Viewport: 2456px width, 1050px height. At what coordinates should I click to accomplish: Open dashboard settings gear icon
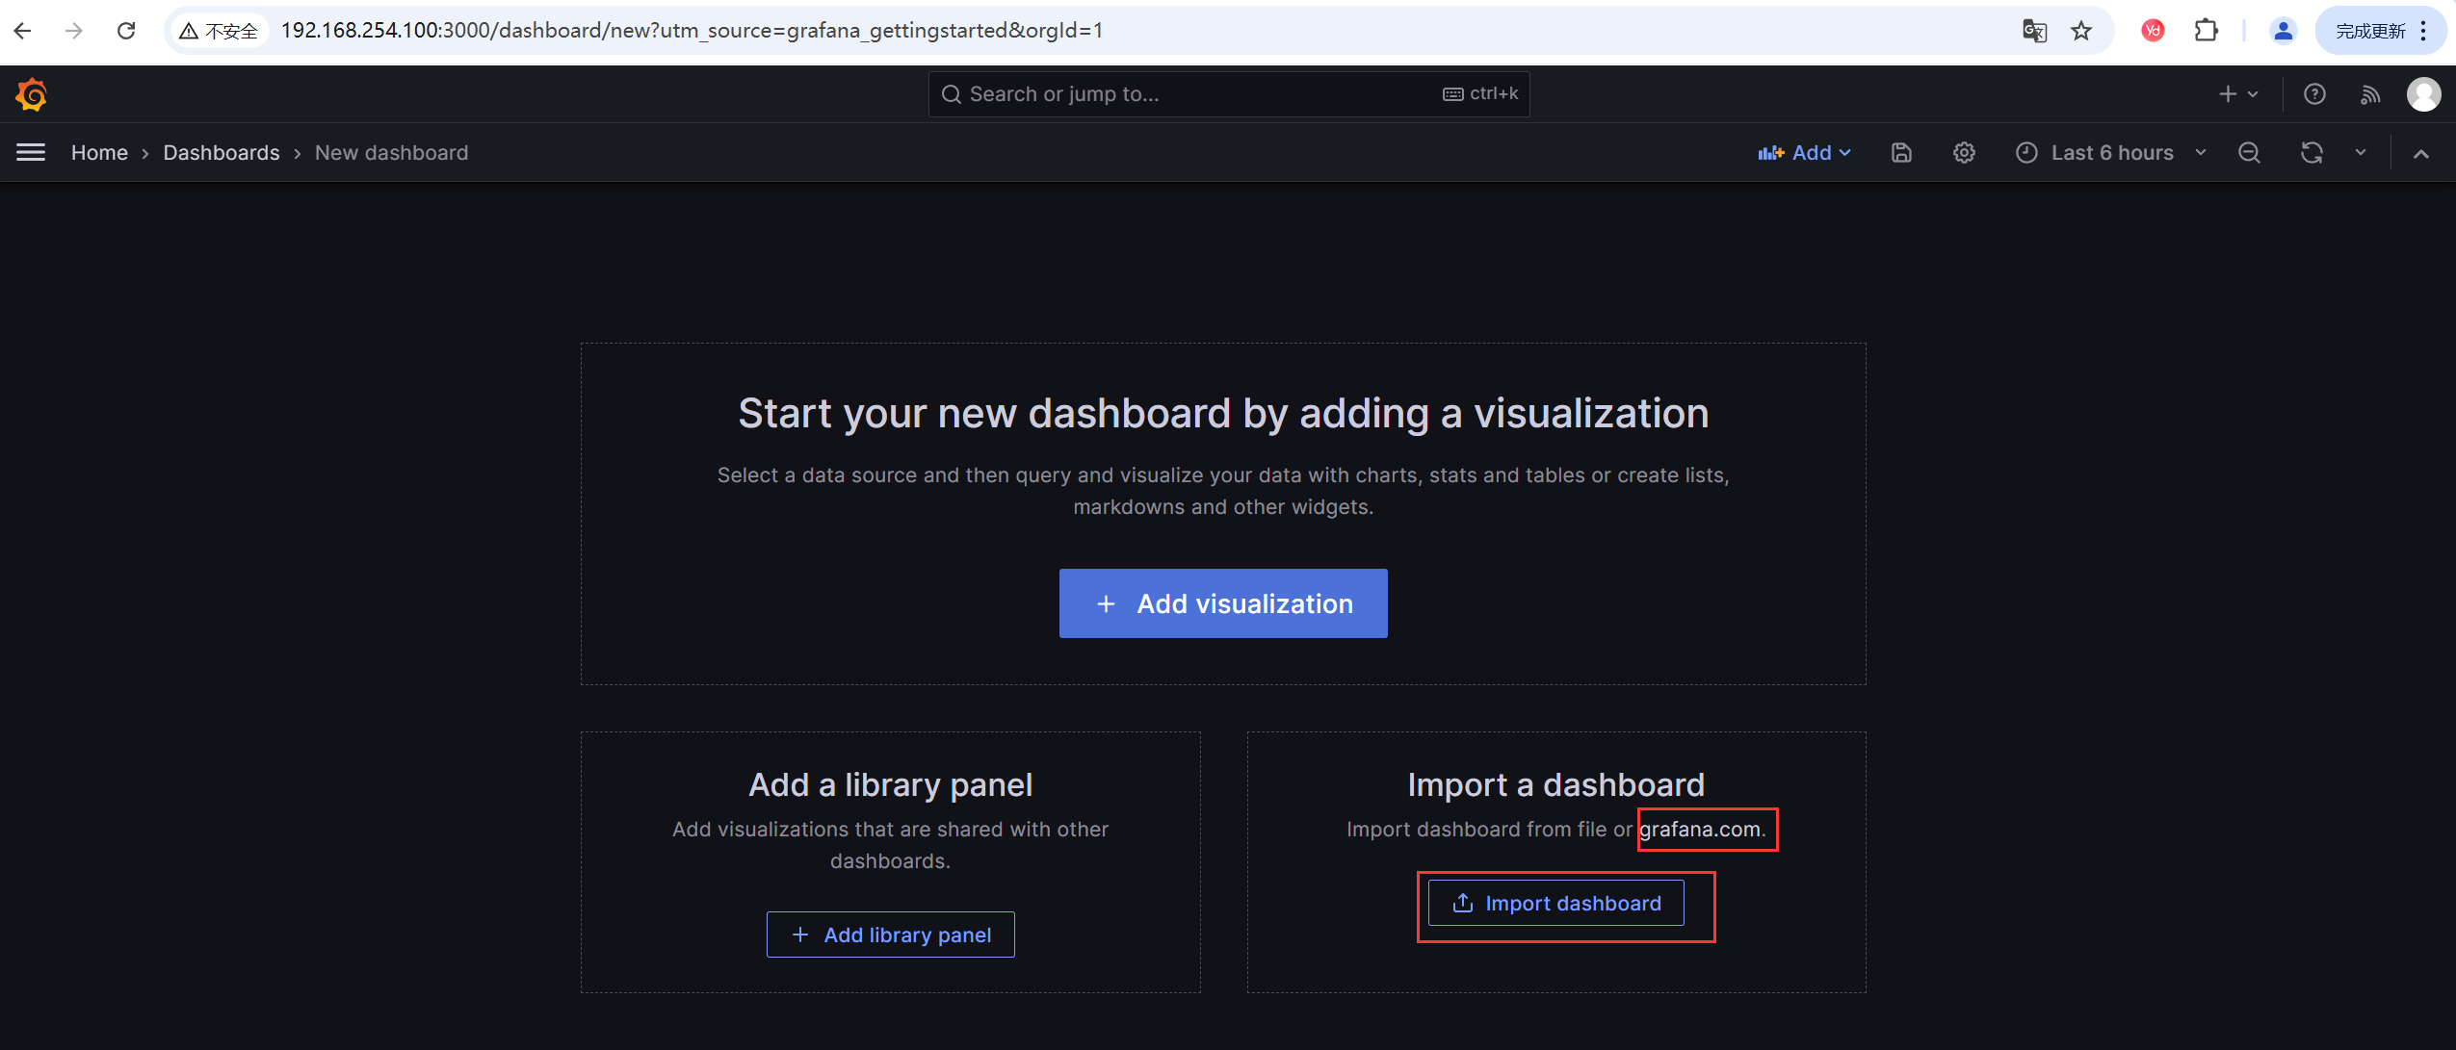coord(1964,152)
